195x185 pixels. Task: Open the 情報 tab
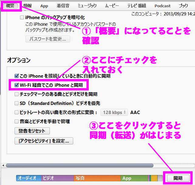[27, 6]
